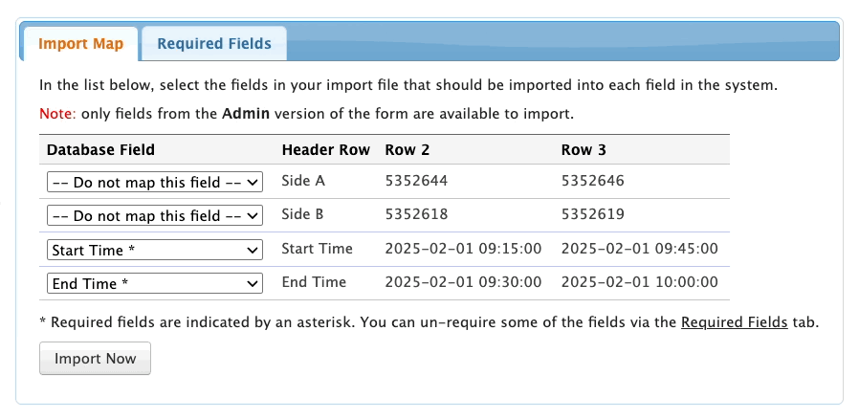The image size is (859, 419).
Task: Select the value 5352644 in Row 2
Action: (x=416, y=181)
